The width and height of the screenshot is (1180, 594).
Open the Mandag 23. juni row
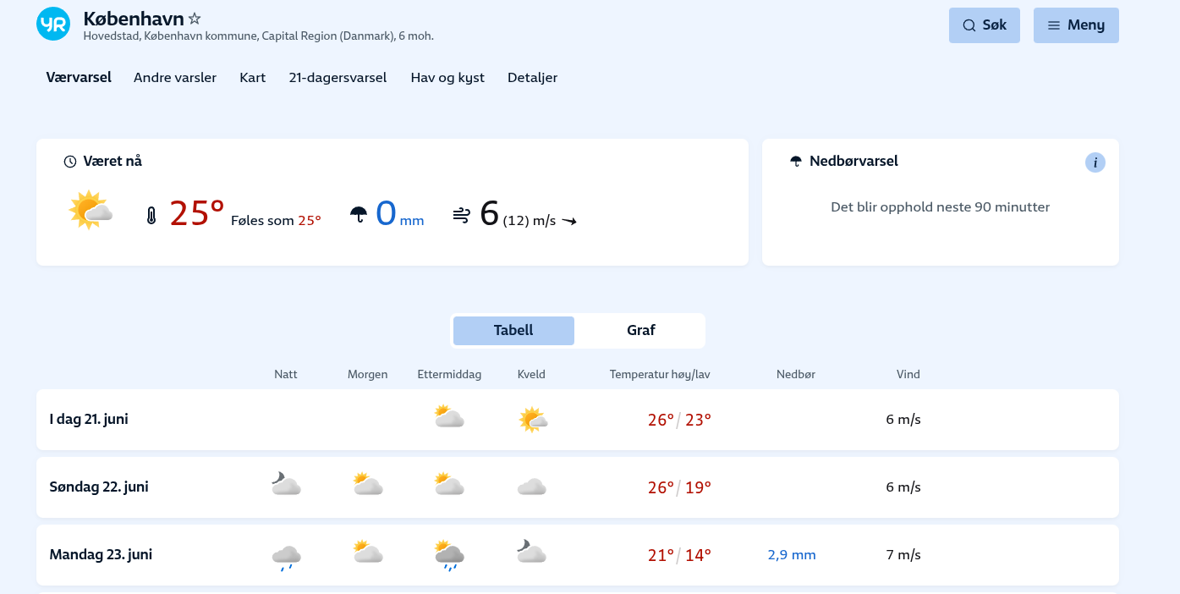click(x=578, y=555)
